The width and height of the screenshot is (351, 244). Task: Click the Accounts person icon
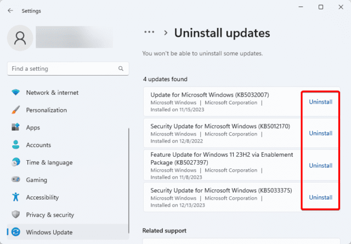coord(16,145)
